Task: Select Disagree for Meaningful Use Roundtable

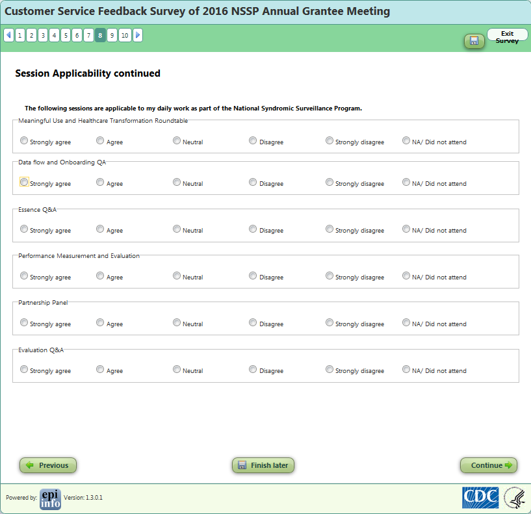Action: point(253,140)
